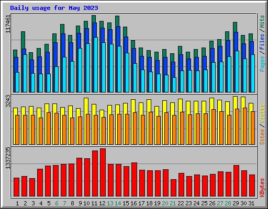Click the green weekend day label 28
Viewport: 268px width, 209px height.
pos(228,203)
